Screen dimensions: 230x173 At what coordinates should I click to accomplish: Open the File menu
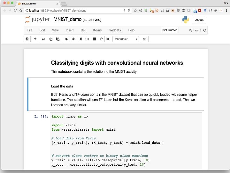30,30
